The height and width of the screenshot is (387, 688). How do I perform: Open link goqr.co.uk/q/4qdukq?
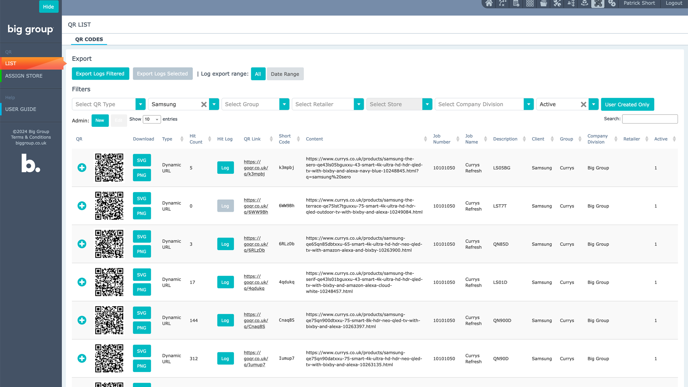256,282
